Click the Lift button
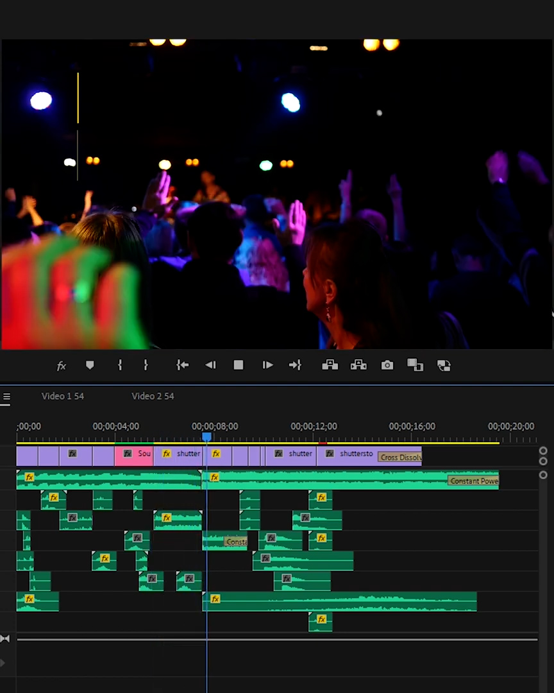 click(330, 365)
